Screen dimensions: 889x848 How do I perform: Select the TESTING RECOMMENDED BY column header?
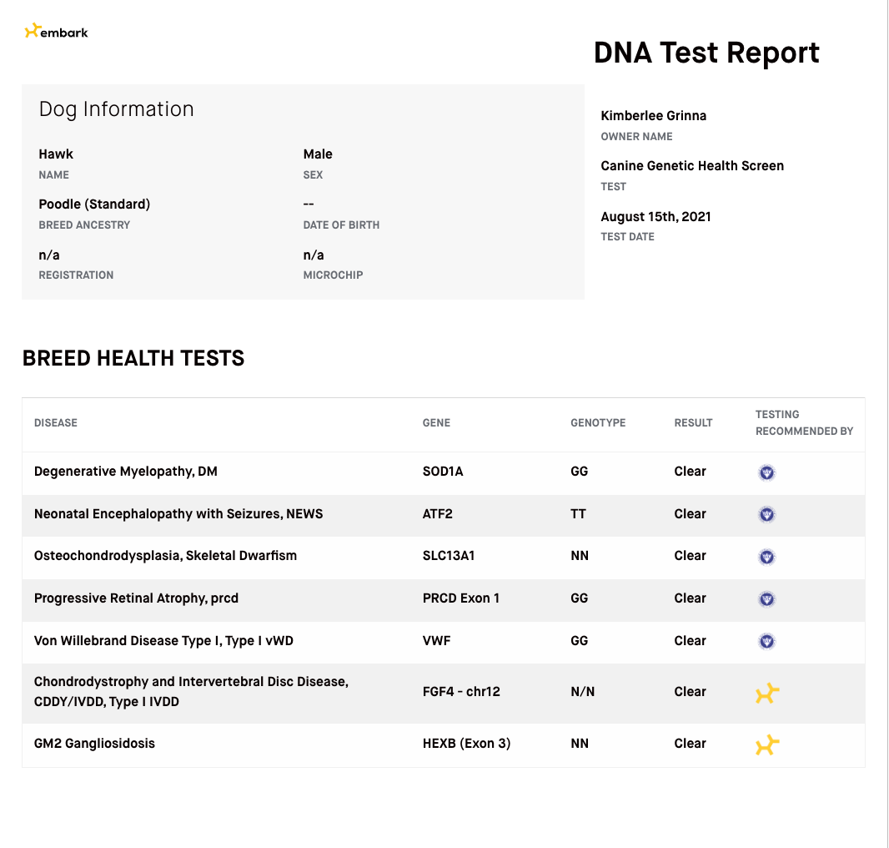804,423
